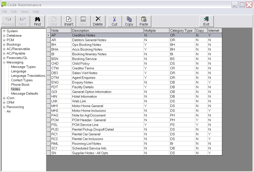Expand the Bookings tree node

(x=4, y=44)
